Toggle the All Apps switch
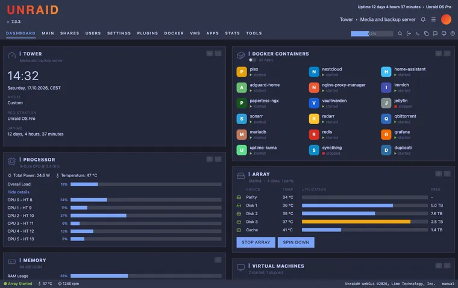The height and width of the screenshot is (288, 458). (x=253, y=60)
